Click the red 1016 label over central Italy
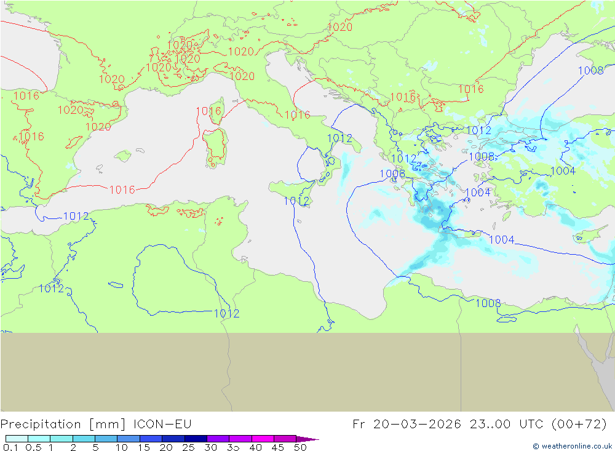 (x=297, y=114)
